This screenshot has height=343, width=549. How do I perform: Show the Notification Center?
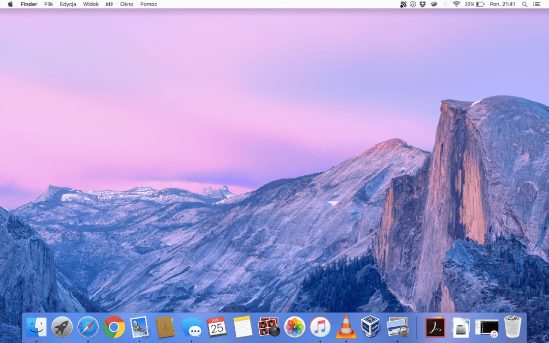(x=537, y=4)
